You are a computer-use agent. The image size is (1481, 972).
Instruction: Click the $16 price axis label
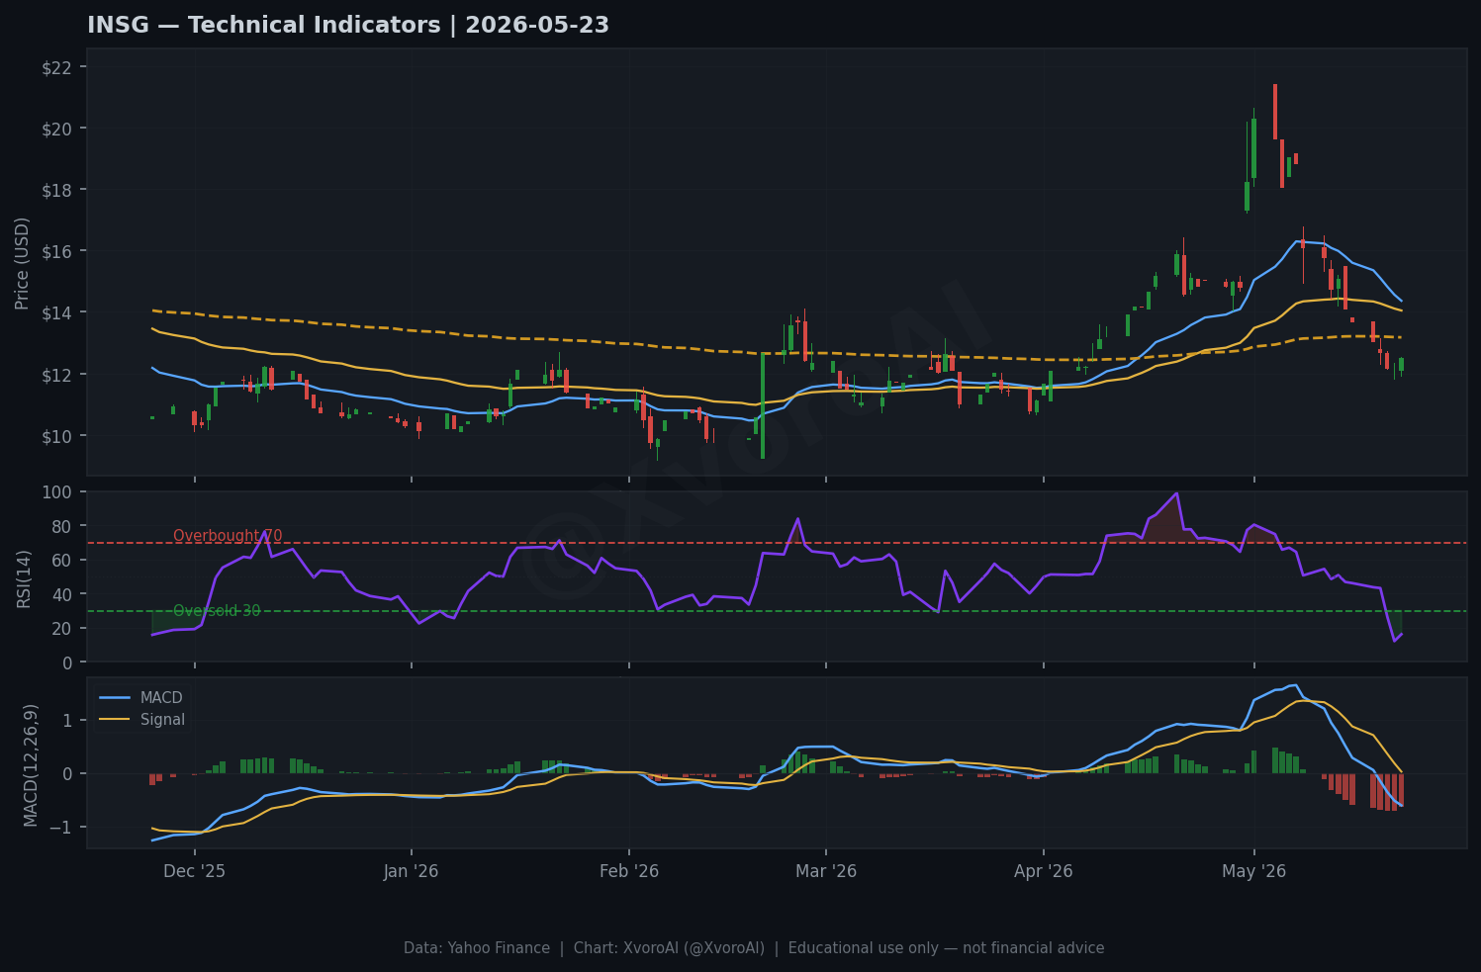(x=57, y=251)
